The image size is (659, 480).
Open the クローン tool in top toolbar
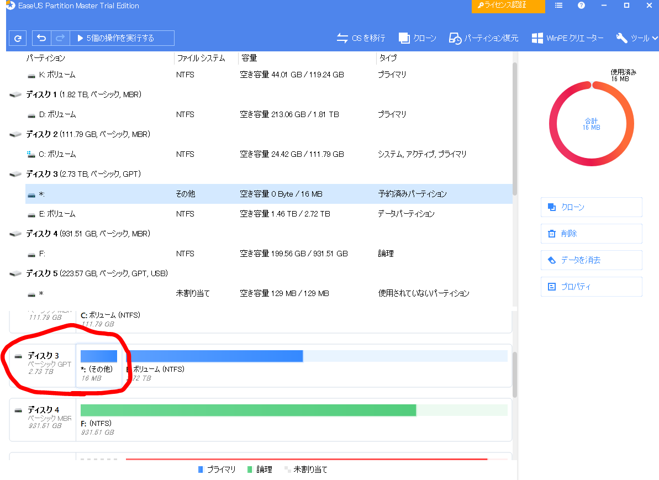418,38
